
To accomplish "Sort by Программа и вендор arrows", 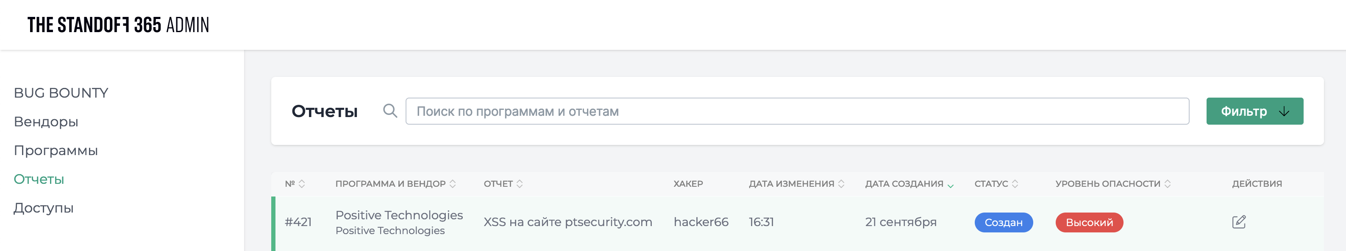I will 453,184.
